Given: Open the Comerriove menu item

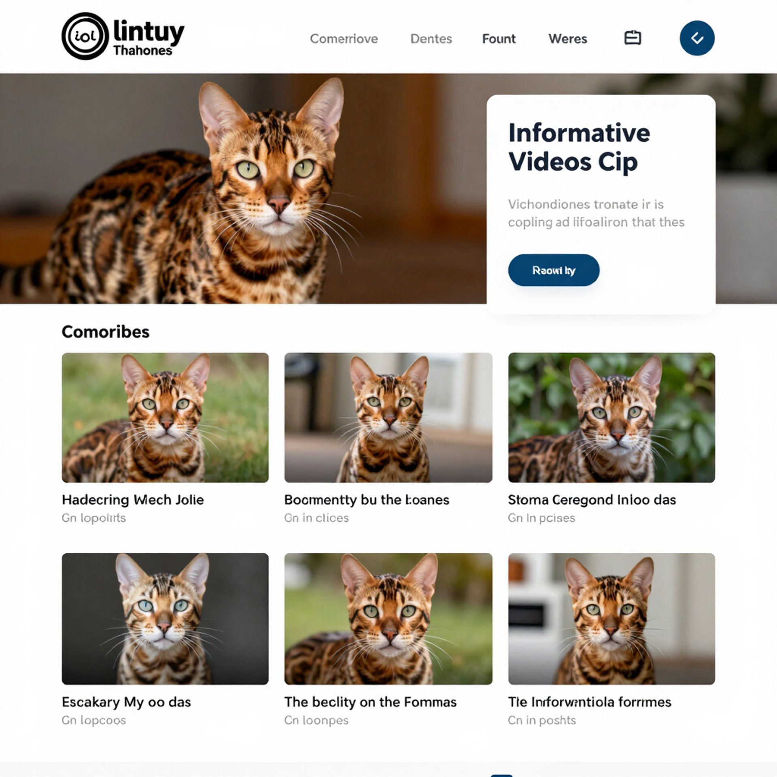Looking at the screenshot, I should [344, 39].
